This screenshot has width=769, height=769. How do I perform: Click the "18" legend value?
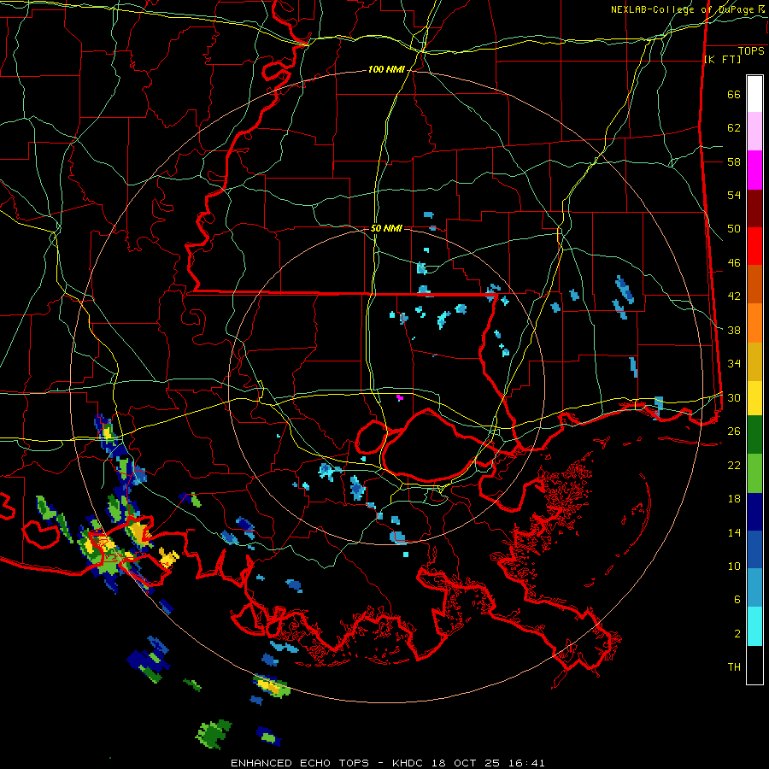point(734,499)
